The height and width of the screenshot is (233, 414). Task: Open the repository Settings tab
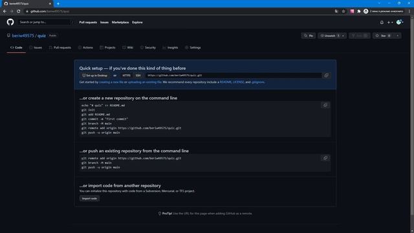193,47
